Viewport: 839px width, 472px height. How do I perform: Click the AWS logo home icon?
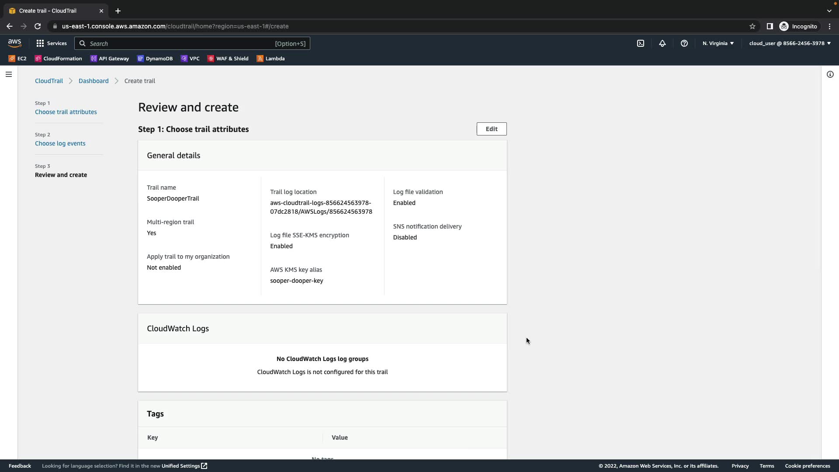[x=14, y=43]
